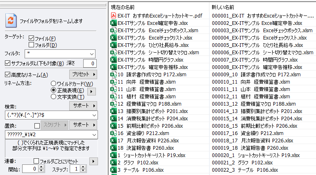The height and width of the screenshot is (175, 316).
Task: Toggle 高度なリネーム(A) checkbox
Action: [7, 75]
